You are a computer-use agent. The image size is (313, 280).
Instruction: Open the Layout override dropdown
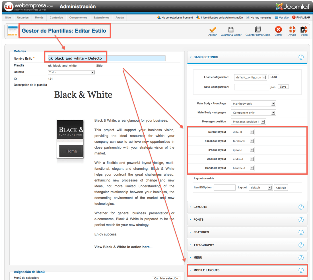[260, 188]
